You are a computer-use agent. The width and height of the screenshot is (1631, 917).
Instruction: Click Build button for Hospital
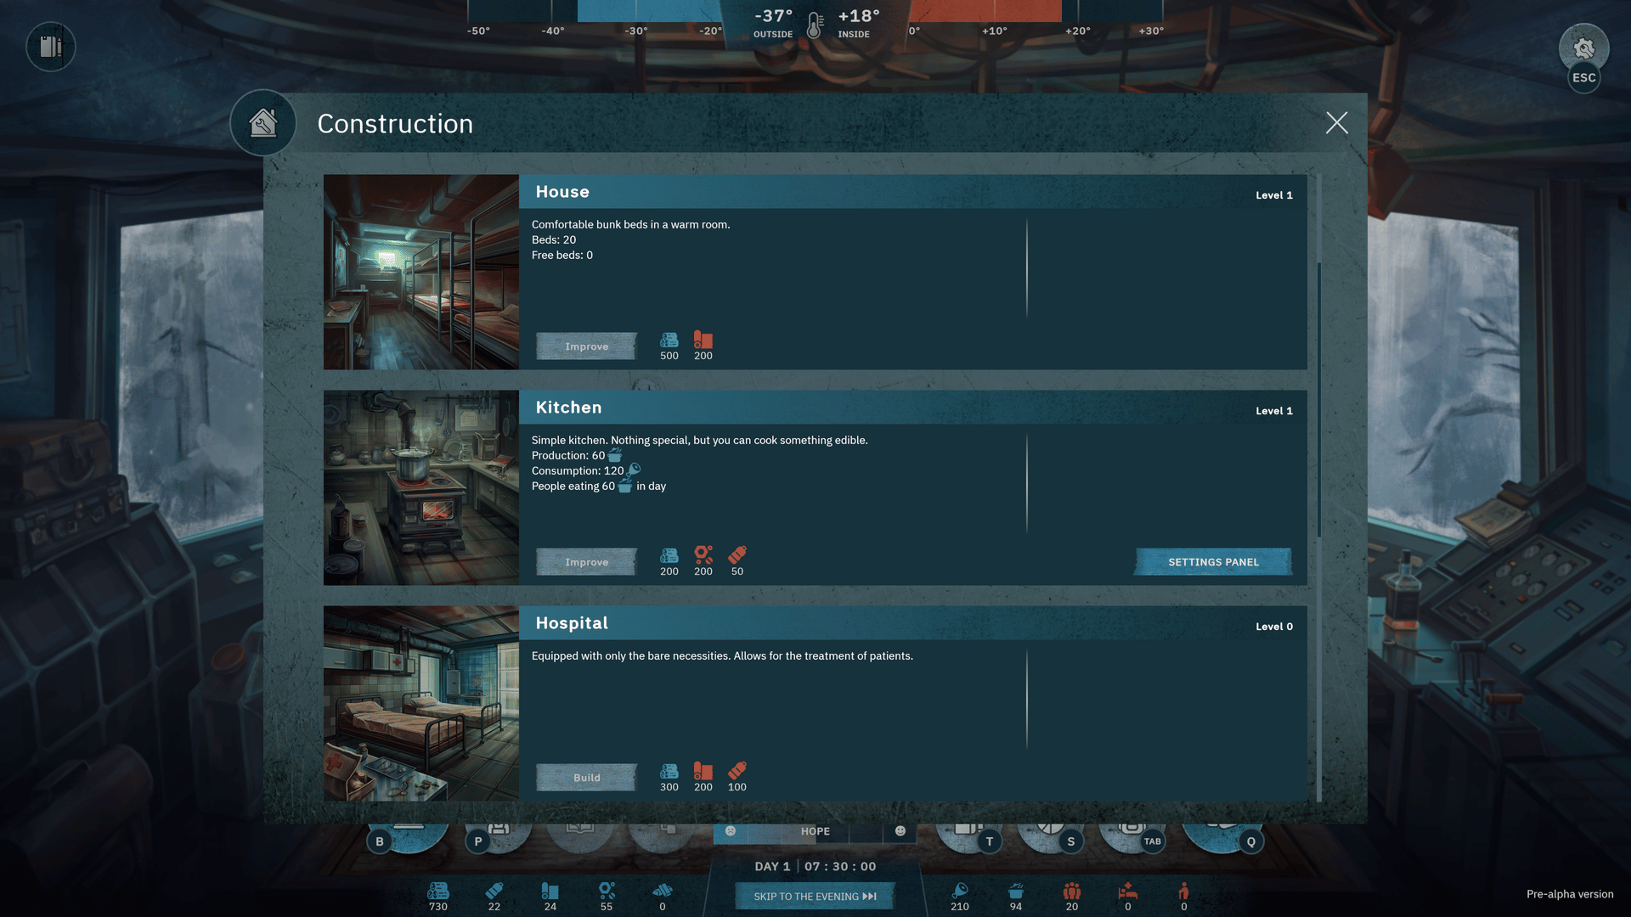[x=586, y=778]
